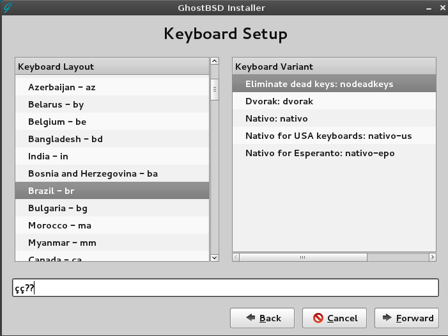
Task: Select Belarus - by layout
Action: 112,104
